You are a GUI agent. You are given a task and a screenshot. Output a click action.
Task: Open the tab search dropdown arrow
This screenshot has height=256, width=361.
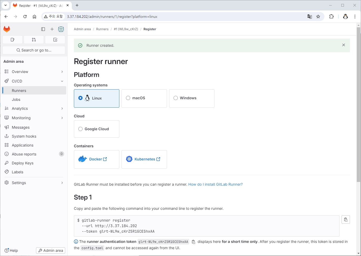[x=6, y=5]
